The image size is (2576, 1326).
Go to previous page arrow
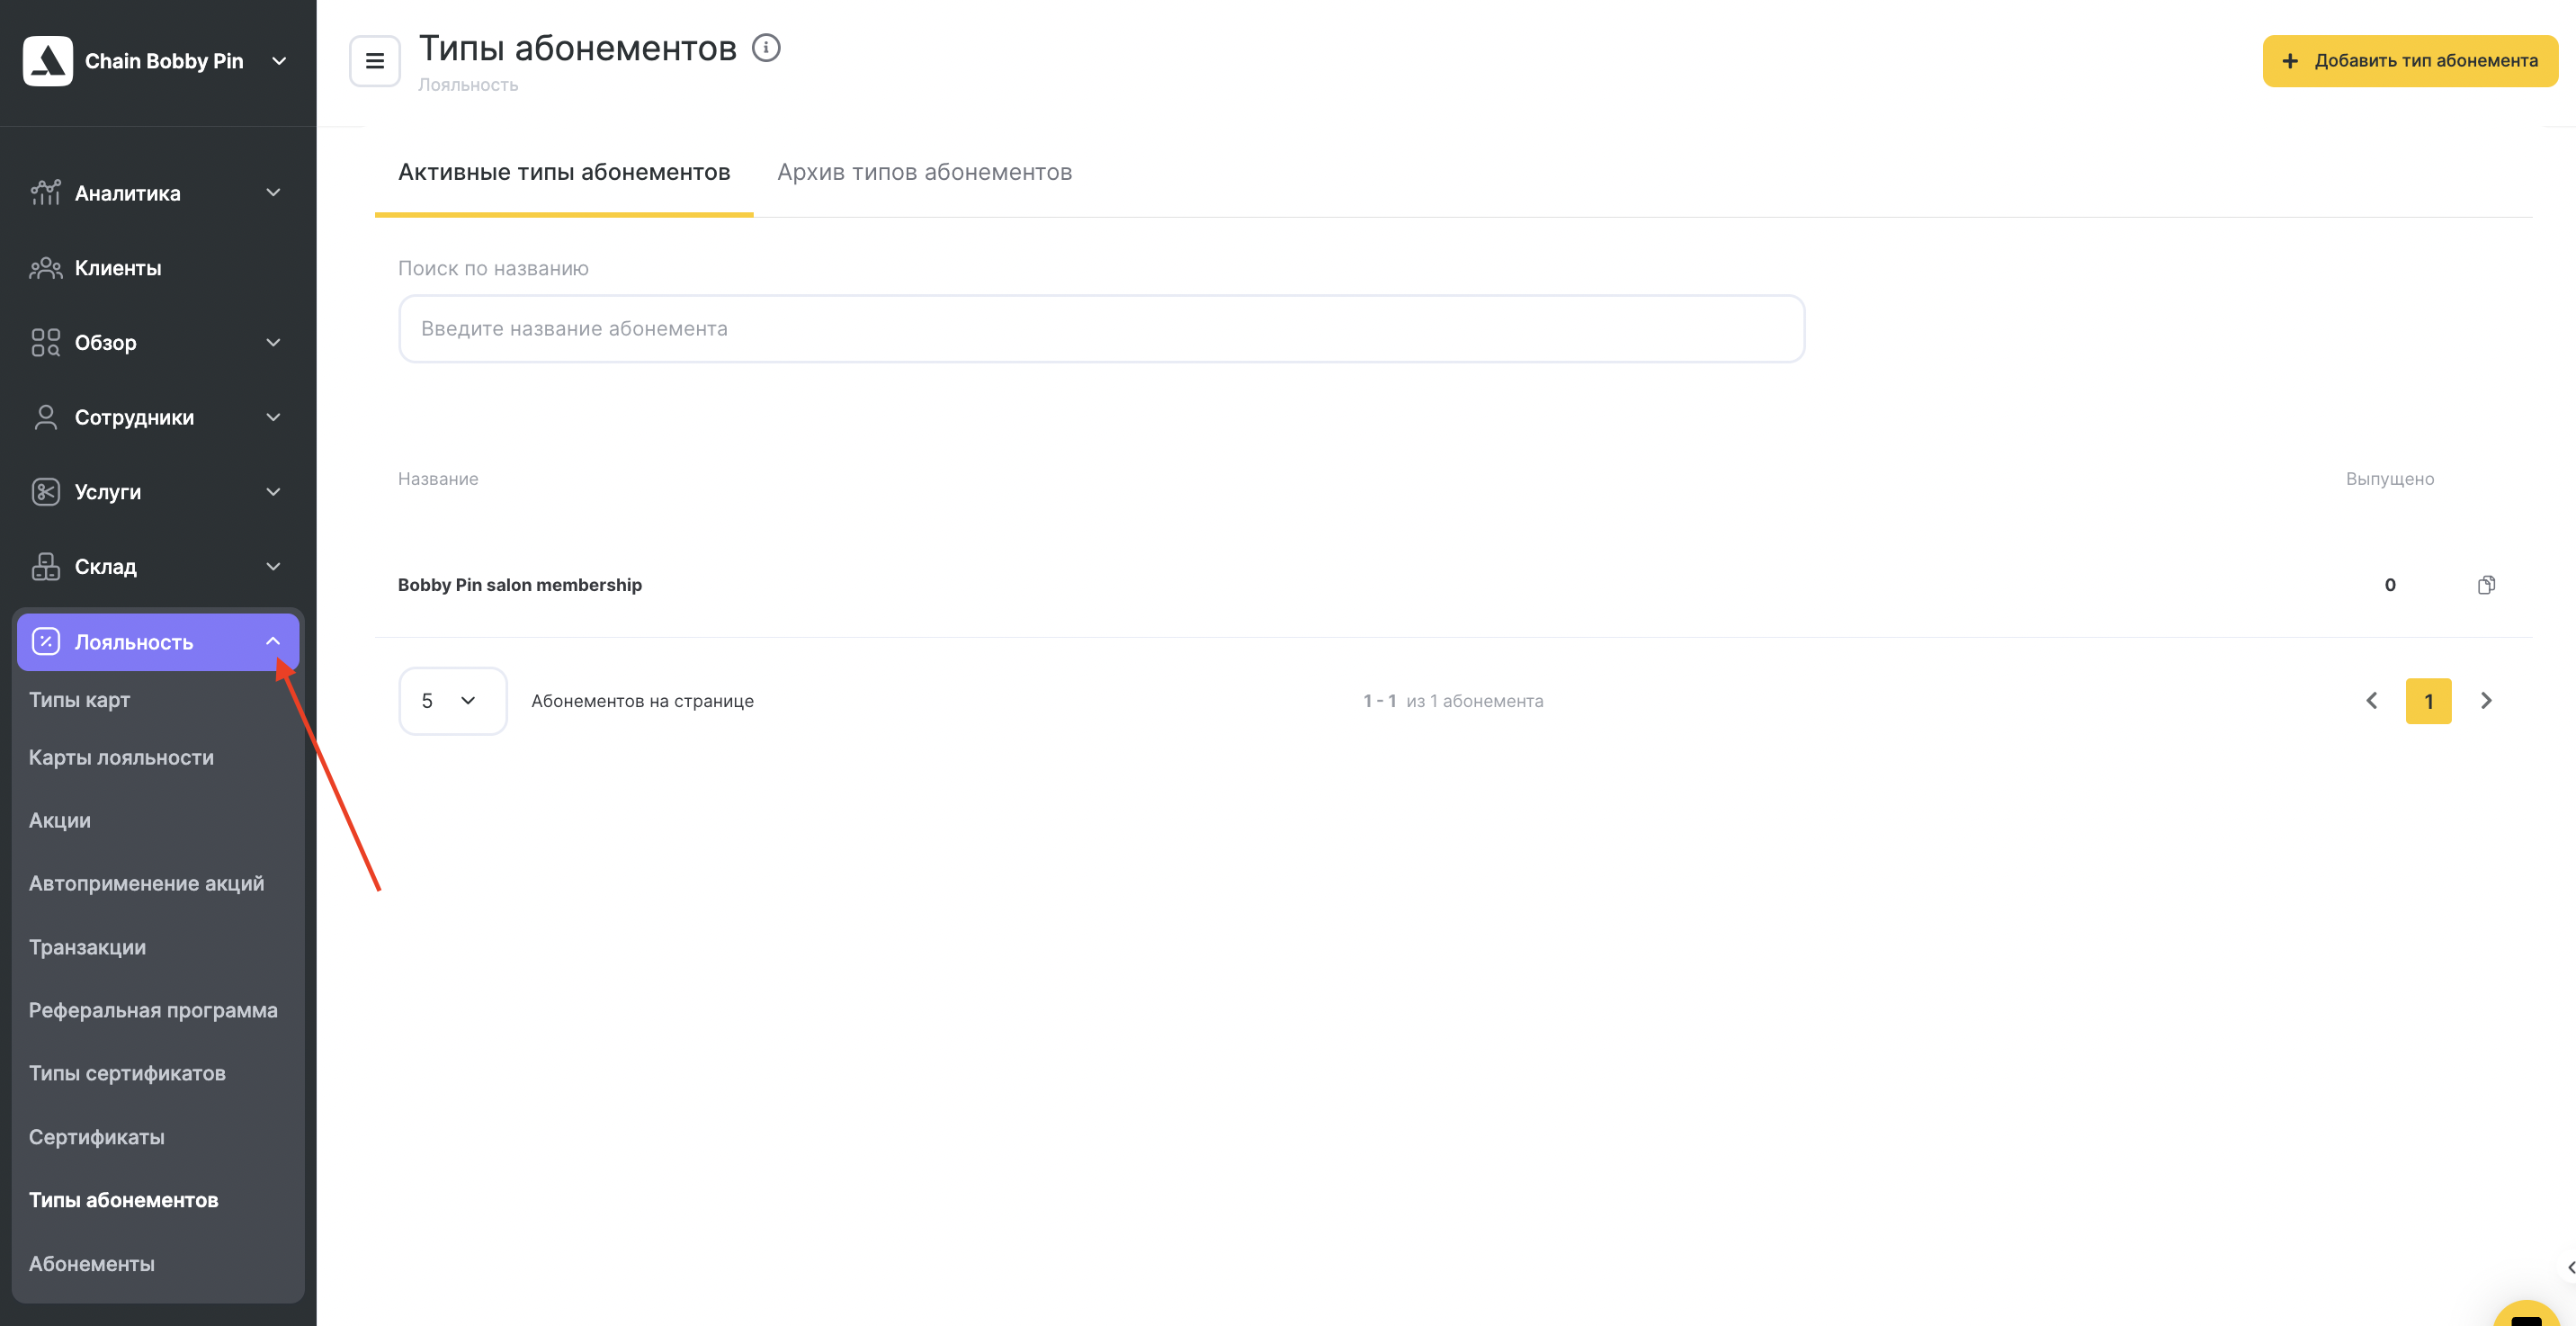click(x=2371, y=700)
